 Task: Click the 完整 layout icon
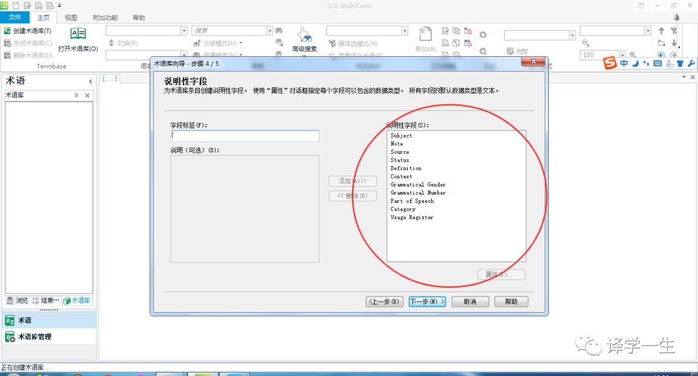tap(510, 52)
